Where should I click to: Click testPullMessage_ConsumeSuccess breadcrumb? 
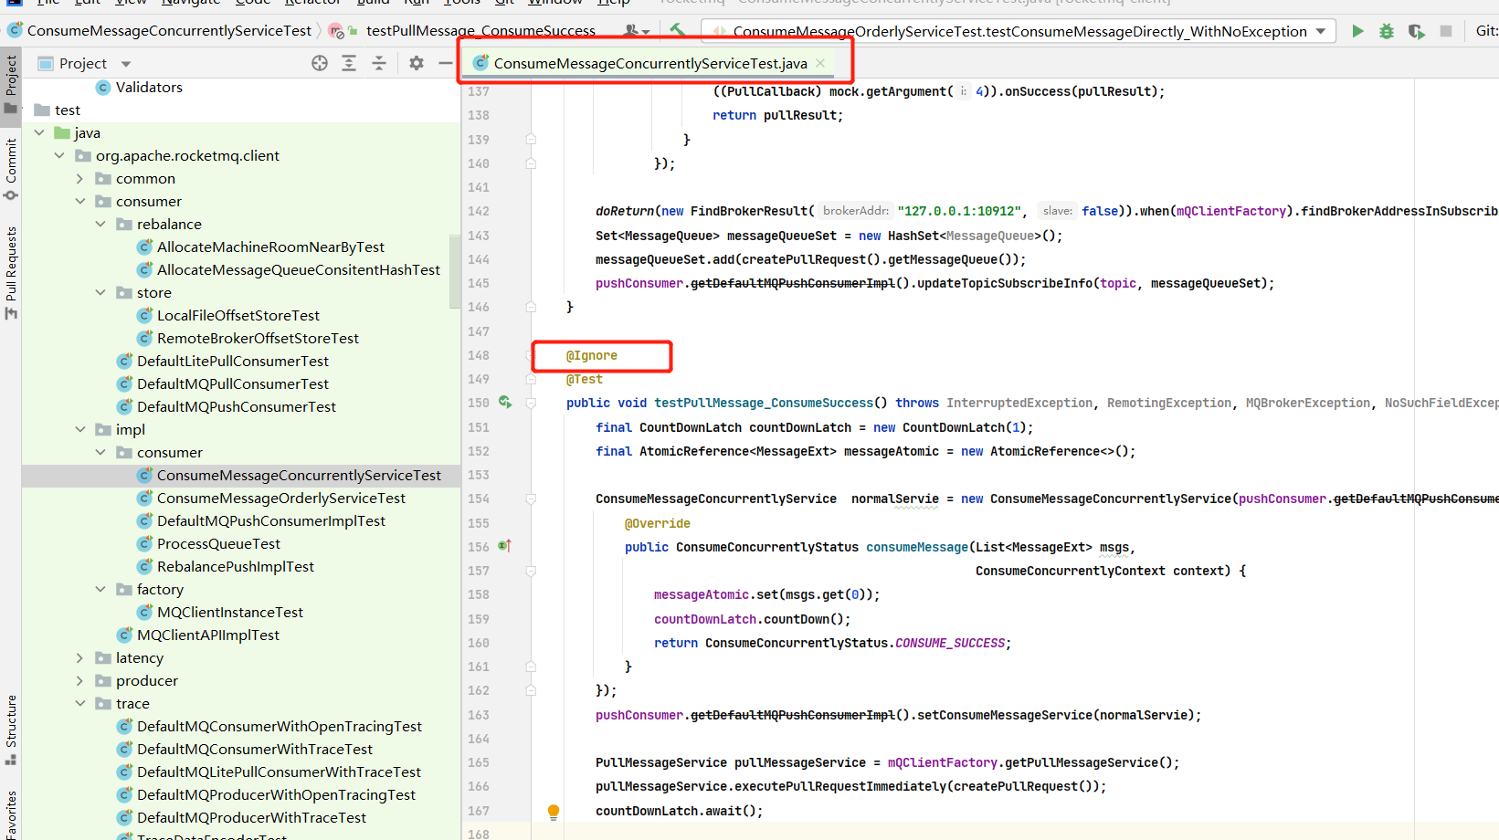coord(480,30)
